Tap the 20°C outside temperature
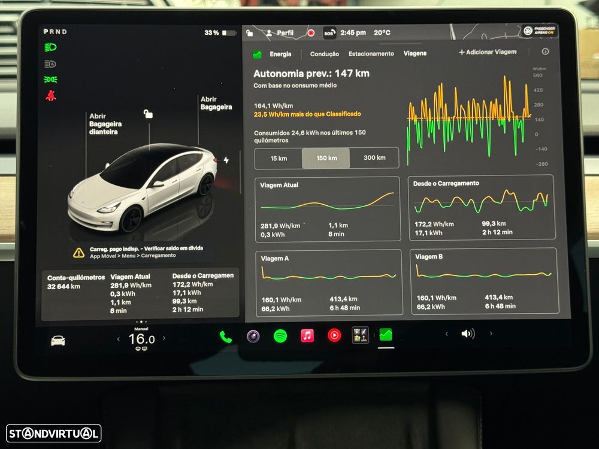Screen dimensions: 599x449 [382, 33]
